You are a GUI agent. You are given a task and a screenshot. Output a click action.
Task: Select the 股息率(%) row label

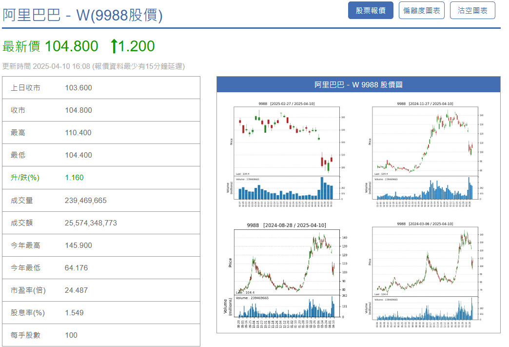28,312
